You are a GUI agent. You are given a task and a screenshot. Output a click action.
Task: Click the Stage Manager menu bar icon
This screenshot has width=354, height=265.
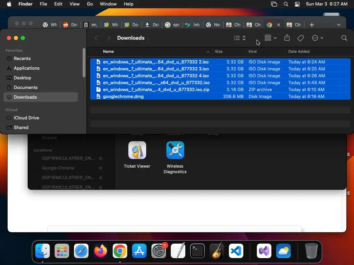tap(274, 4)
